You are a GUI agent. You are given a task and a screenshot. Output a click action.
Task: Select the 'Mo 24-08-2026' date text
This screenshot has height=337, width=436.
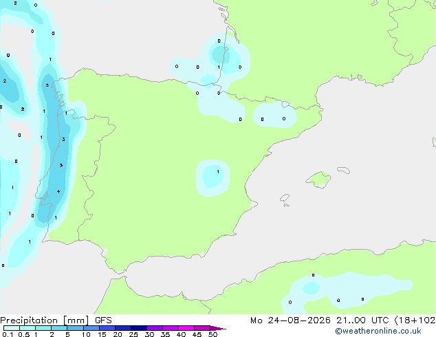tap(290, 320)
